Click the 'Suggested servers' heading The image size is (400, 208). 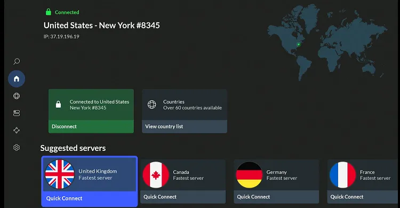click(73, 148)
